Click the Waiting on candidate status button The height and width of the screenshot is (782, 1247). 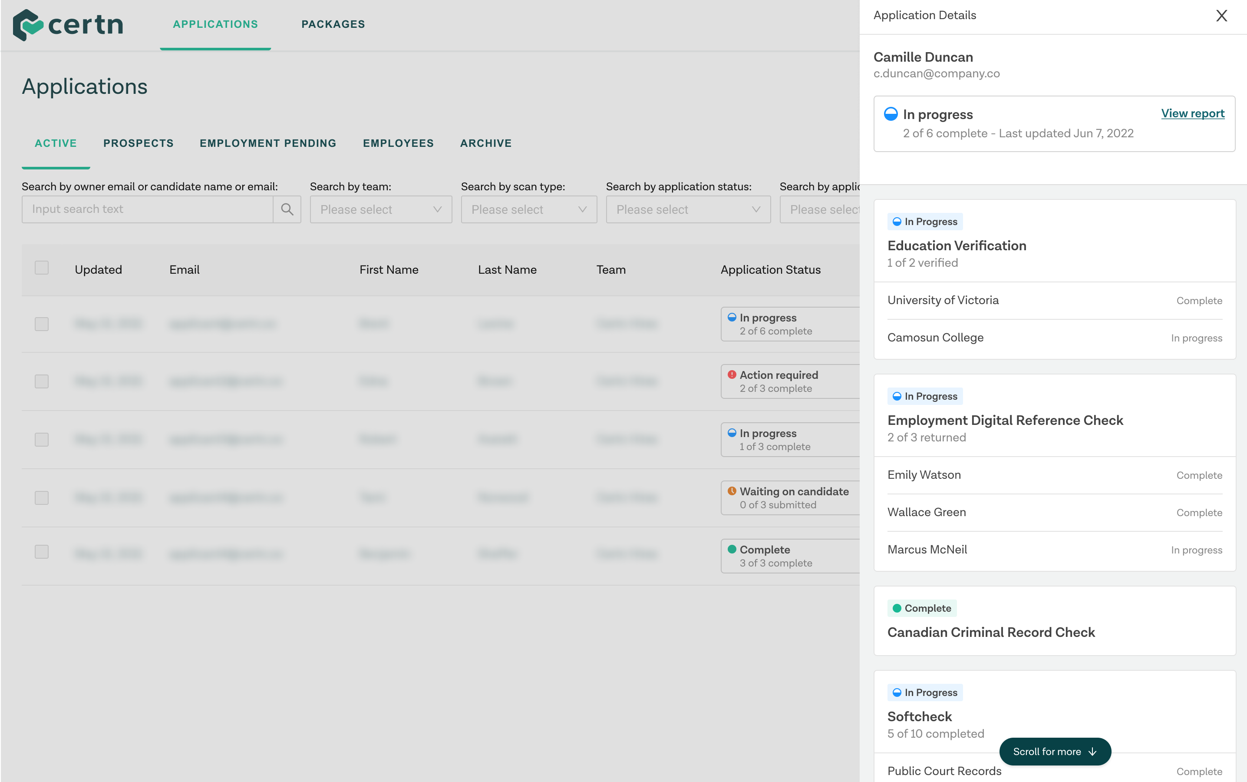(791, 498)
